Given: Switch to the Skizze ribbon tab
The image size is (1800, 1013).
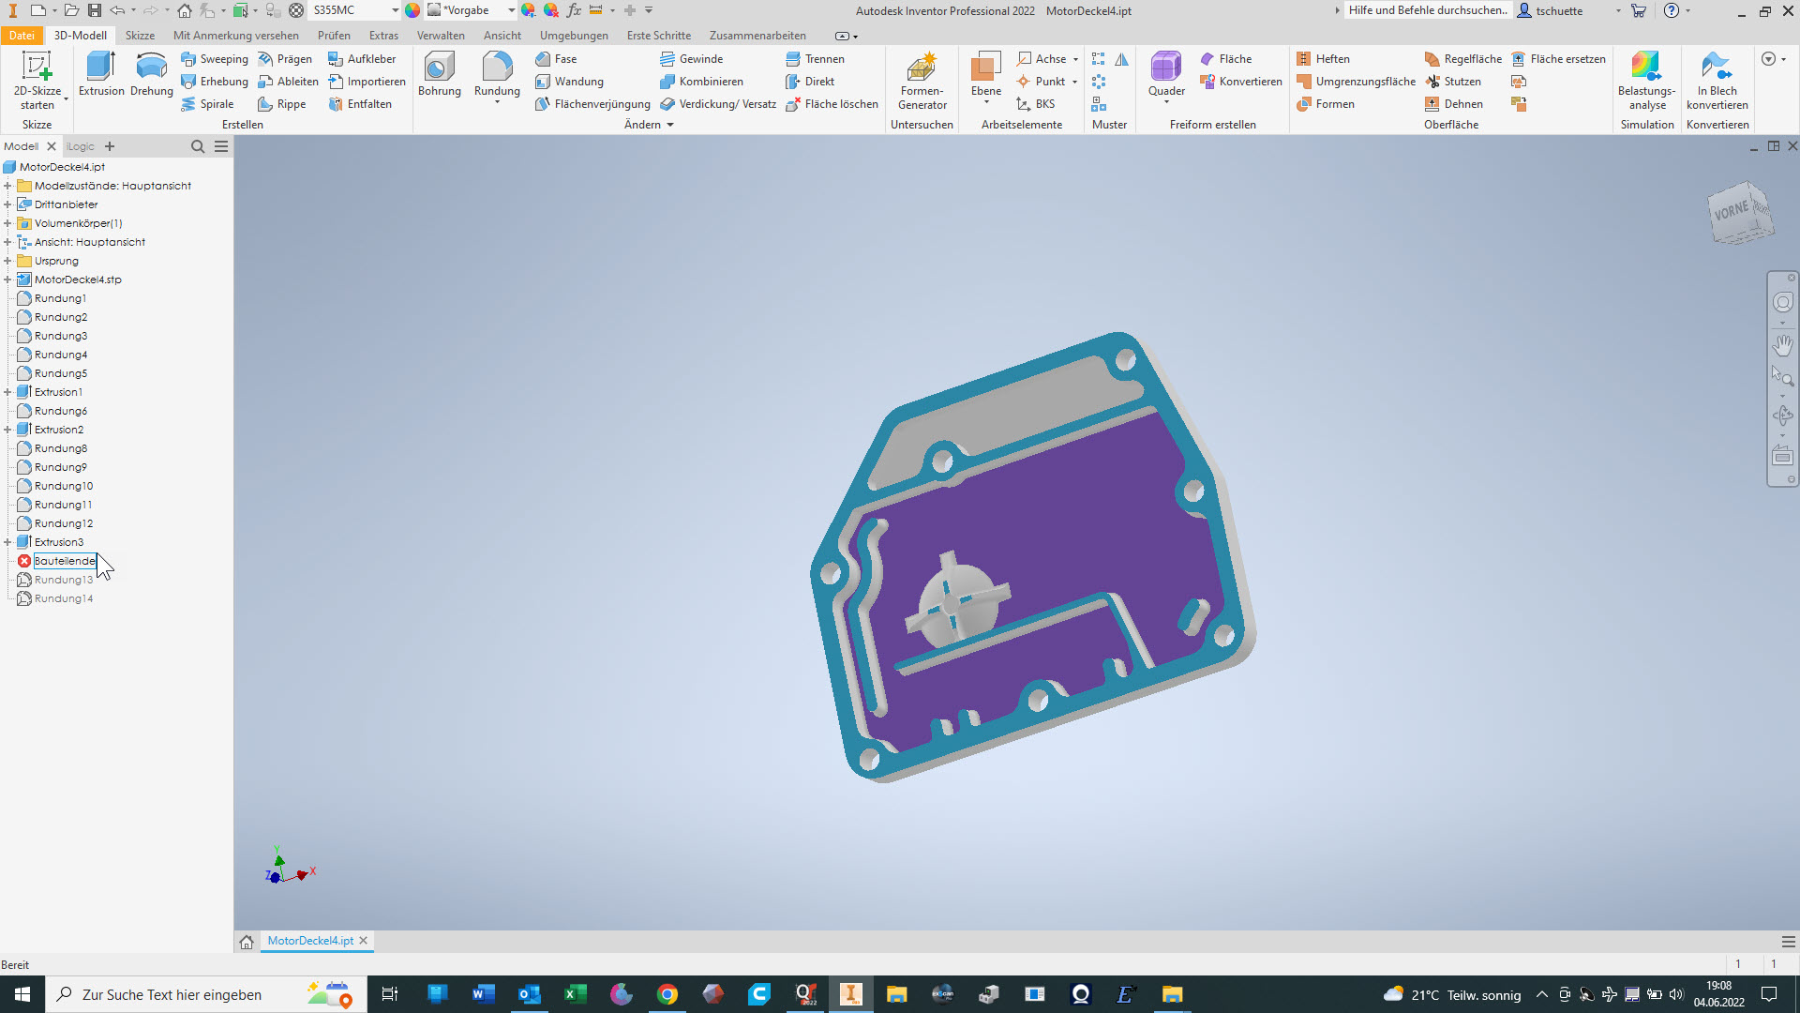Looking at the screenshot, I should pyautogui.click(x=140, y=36).
